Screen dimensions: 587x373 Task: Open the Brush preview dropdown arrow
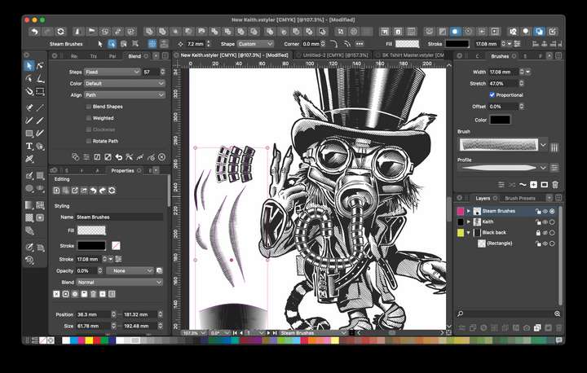pos(543,145)
